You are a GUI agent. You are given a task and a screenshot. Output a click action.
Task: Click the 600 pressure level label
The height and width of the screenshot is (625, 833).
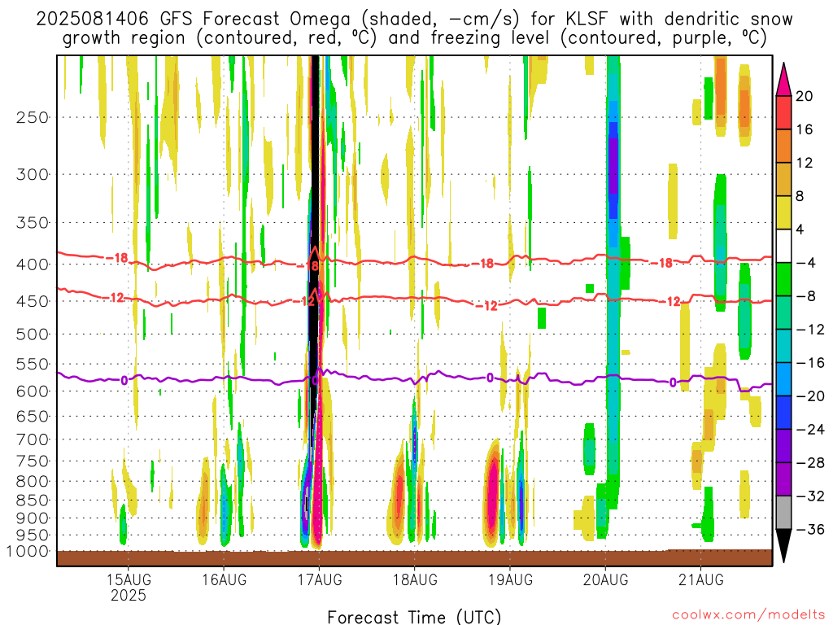[33, 391]
